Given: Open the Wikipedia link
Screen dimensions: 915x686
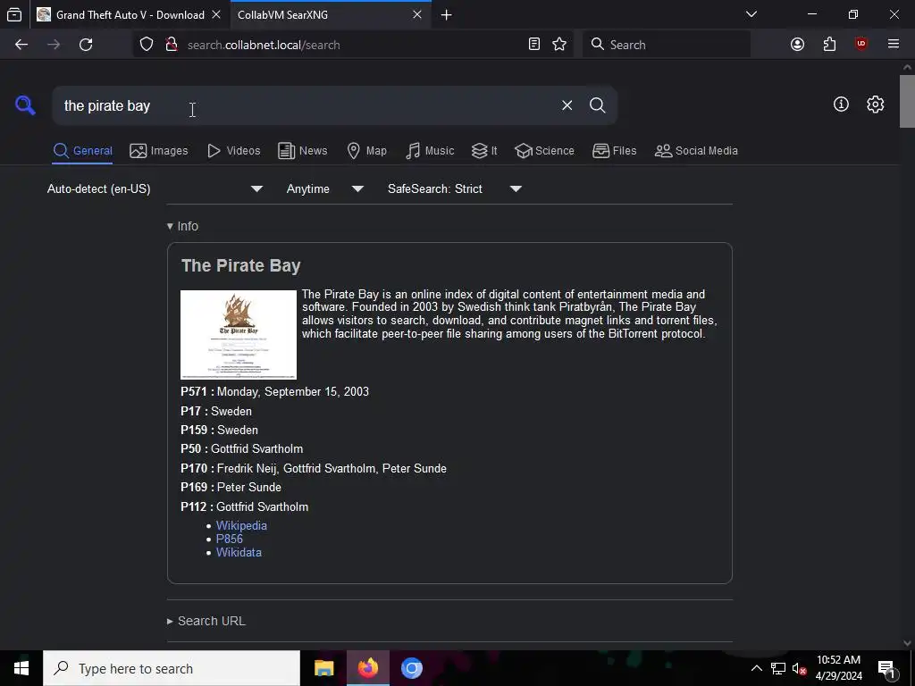Looking at the screenshot, I should pos(241,525).
